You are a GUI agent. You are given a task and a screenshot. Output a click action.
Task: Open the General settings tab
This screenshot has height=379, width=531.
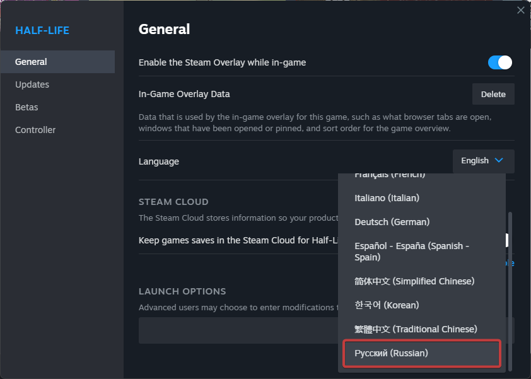point(32,62)
